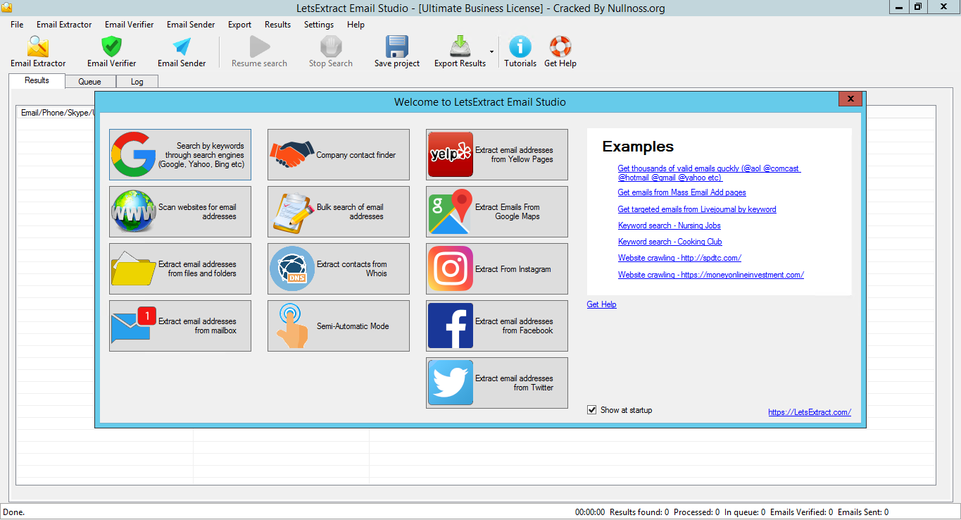Open Get targeted emails from Livejournal link
Screen dimensions: 961x520
(697, 209)
